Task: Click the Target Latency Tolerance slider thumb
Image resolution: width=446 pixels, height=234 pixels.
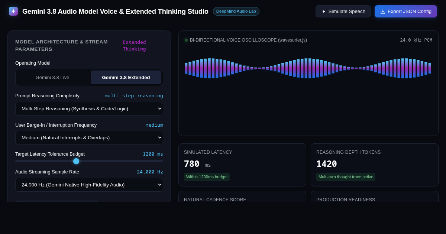Action: (x=76, y=161)
